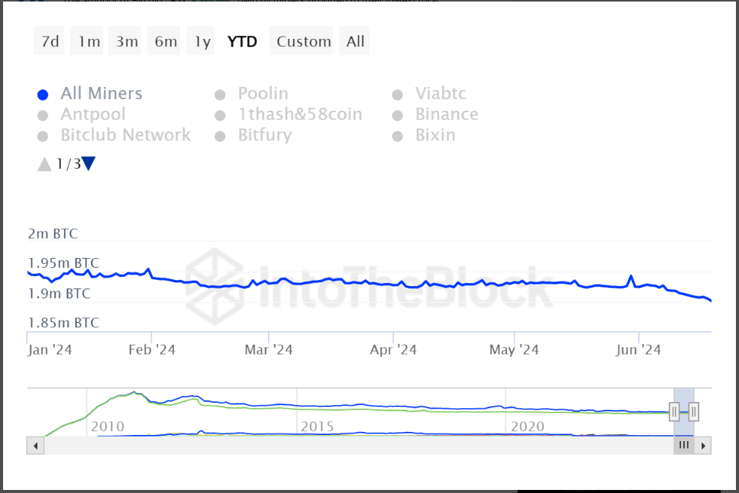Select the 6m range button

coord(166,41)
